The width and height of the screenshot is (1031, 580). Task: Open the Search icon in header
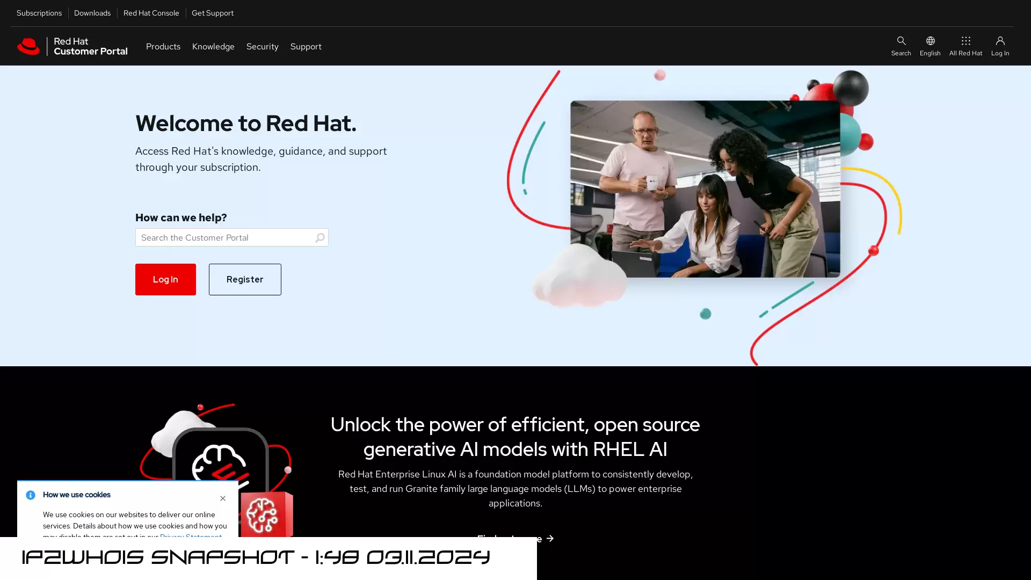pyautogui.click(x=901, y=46)
